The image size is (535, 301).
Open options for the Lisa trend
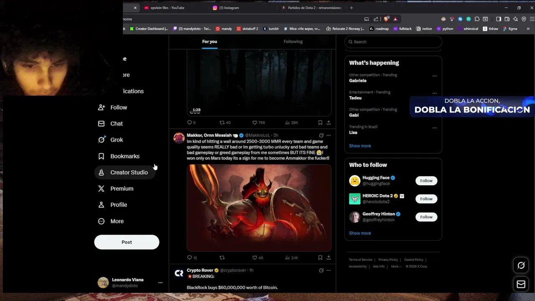tap(435, 128)
